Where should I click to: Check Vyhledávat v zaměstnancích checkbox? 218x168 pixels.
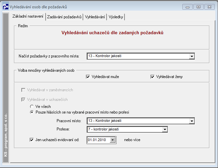23,90
